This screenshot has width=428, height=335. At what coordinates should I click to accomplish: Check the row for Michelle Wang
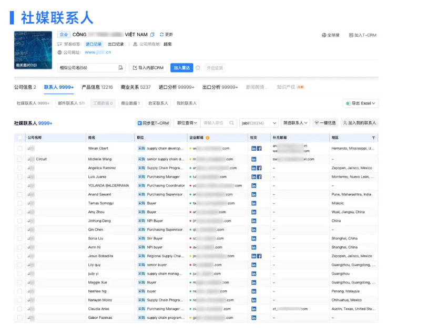pos(19,159)
